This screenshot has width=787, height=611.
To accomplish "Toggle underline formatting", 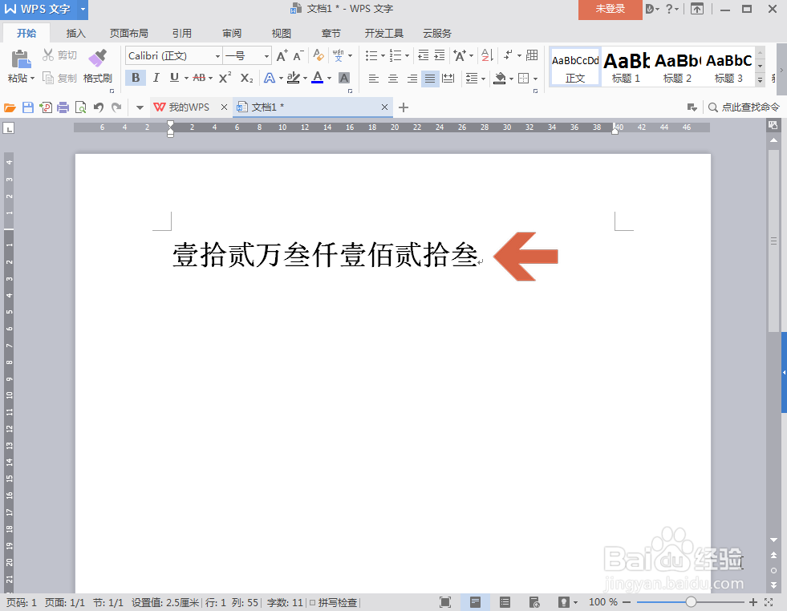I will (175, 78).
